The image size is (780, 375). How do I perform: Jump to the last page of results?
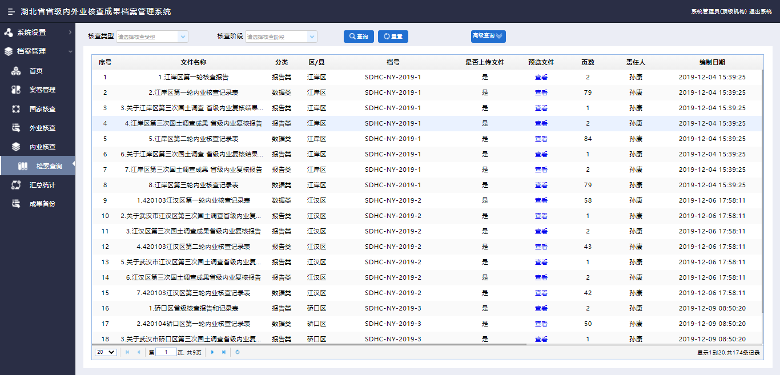223,352
